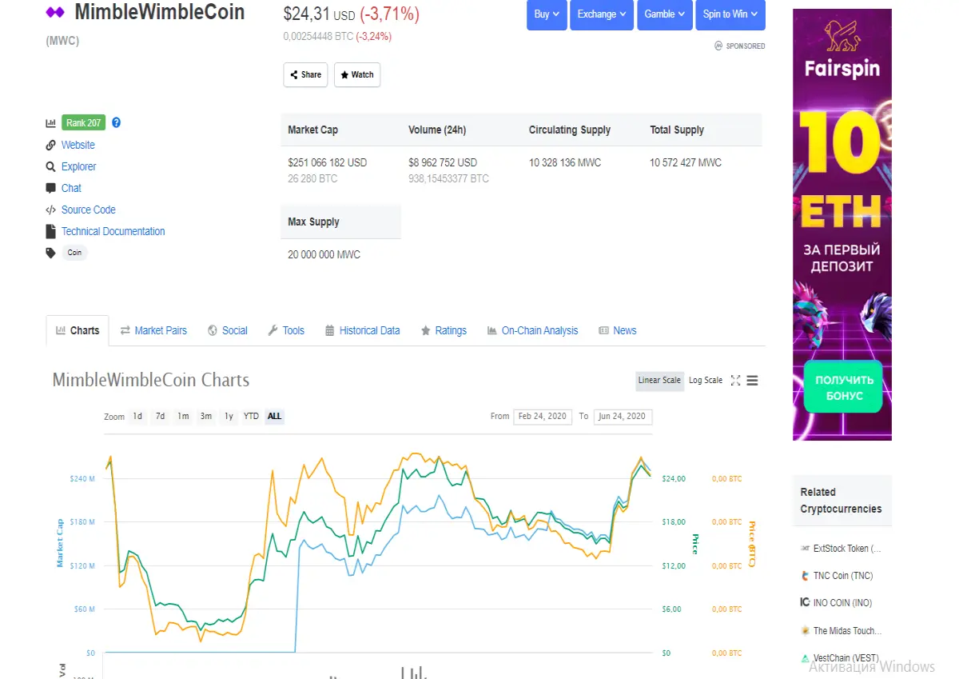Open the Technical Documentation link
This screenshot has width=959, height=679.
[113, 231]
